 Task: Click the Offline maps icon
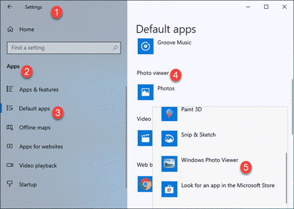click(x=10, y=127)
